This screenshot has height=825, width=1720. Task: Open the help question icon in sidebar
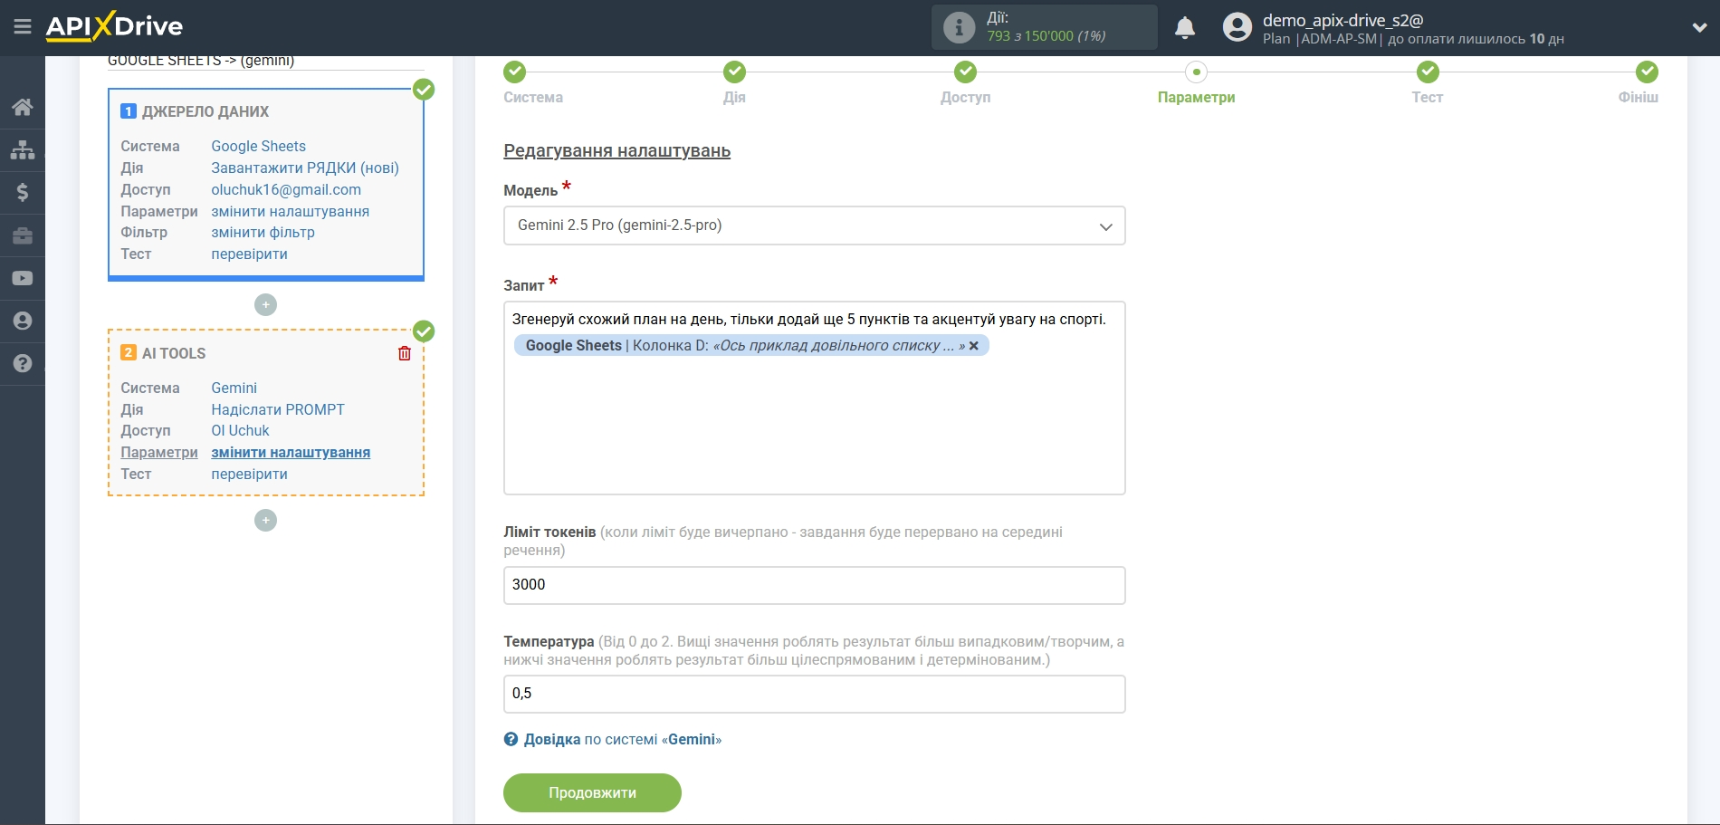(23, 363)
